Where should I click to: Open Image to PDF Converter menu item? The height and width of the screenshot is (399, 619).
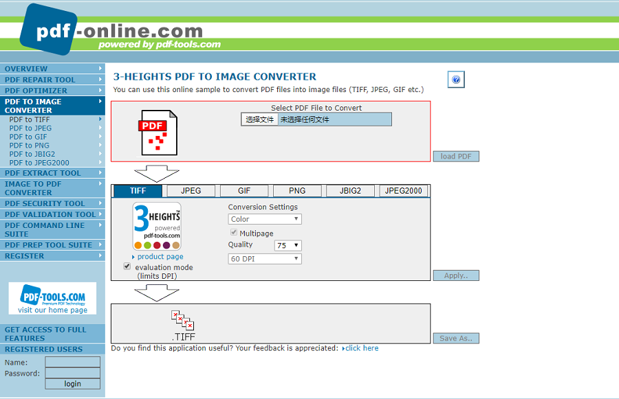point(52,188)
